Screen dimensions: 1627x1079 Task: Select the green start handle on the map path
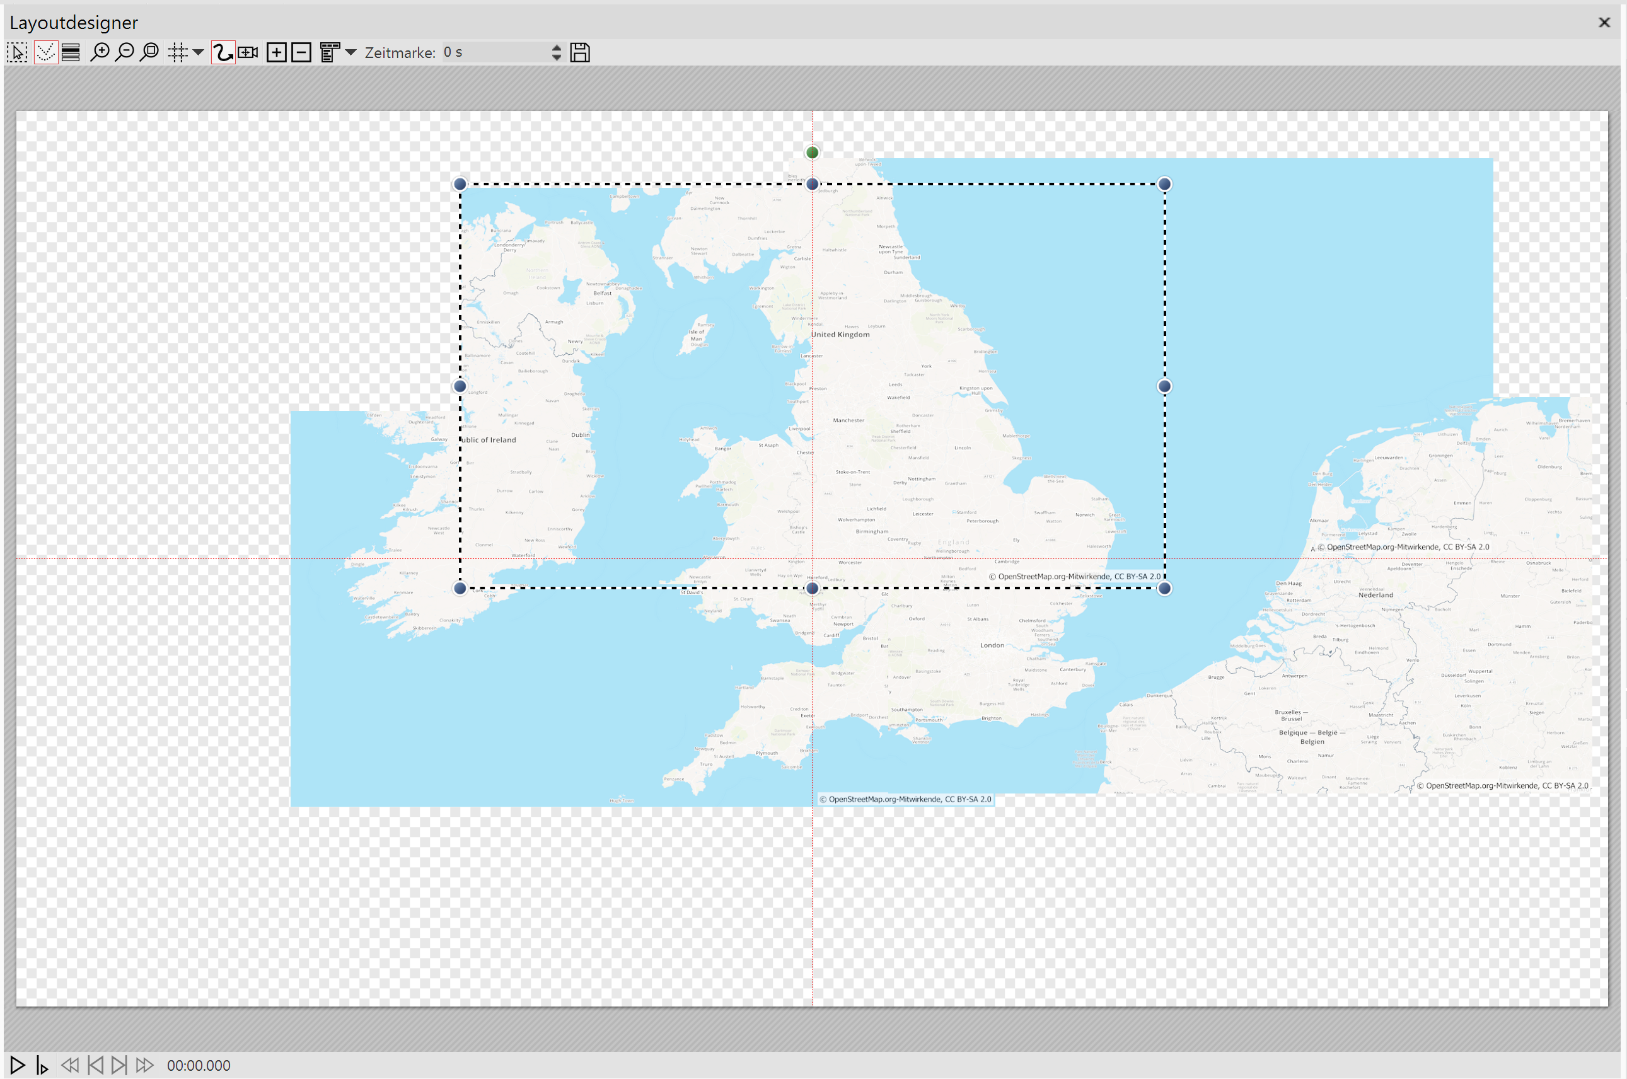coord(812,152)
